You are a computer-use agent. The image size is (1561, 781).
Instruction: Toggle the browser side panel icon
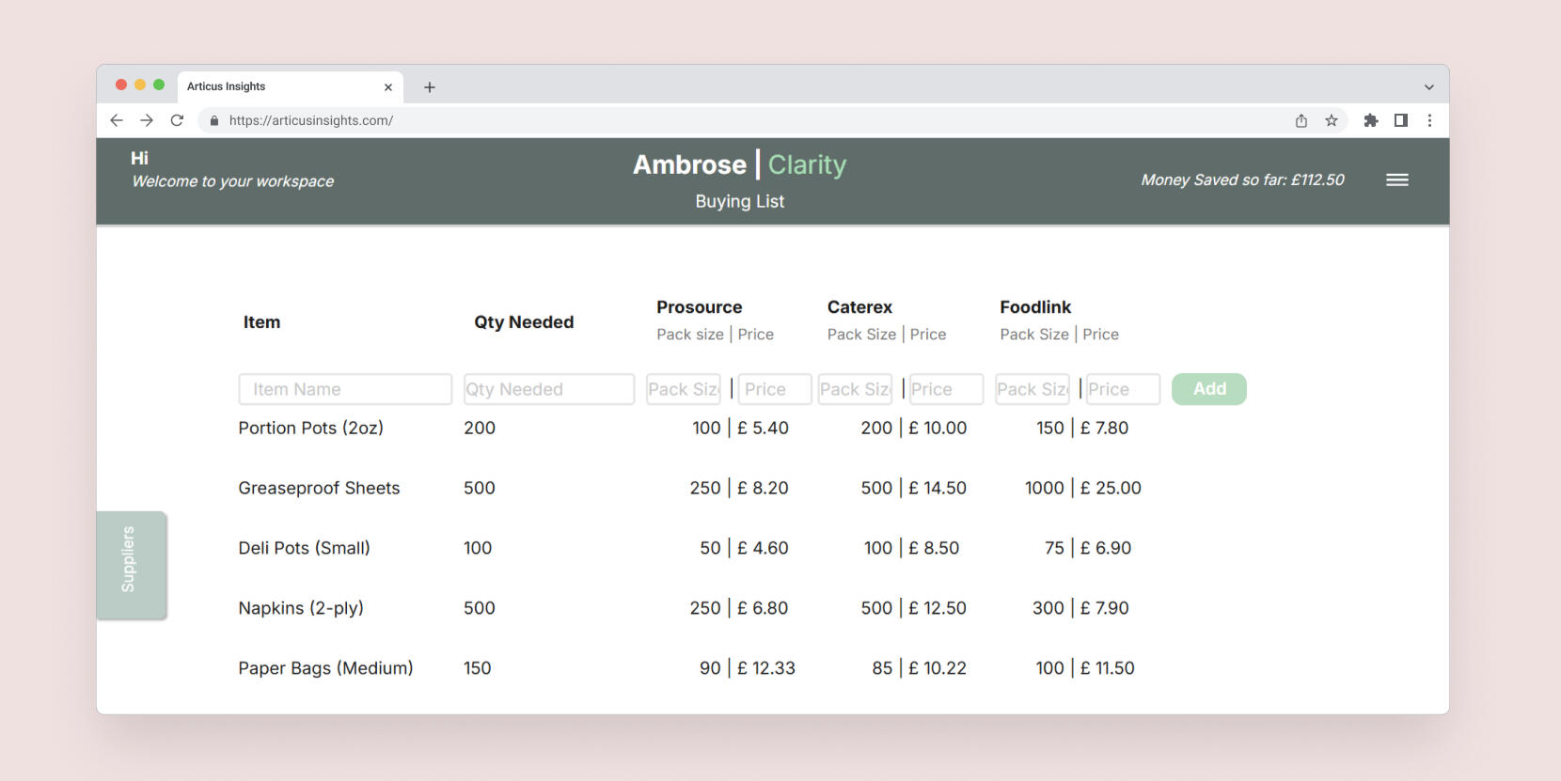pyautogui.click(x=1401, y=120)
